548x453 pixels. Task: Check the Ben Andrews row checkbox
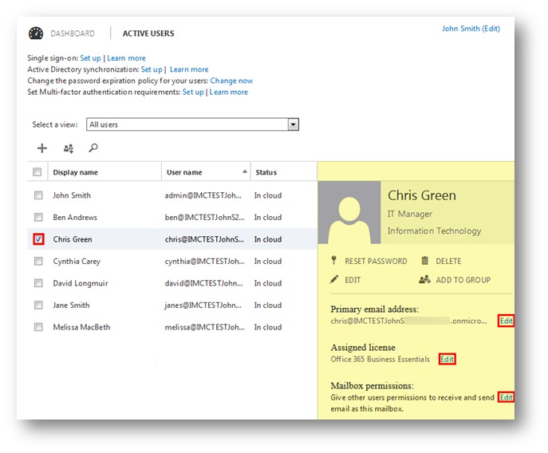38,217
